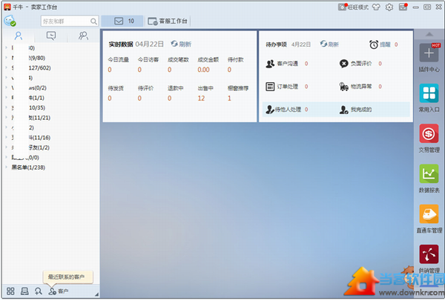
Task: Expand the group showing 10/35
Action: click(x=6, y=107)
